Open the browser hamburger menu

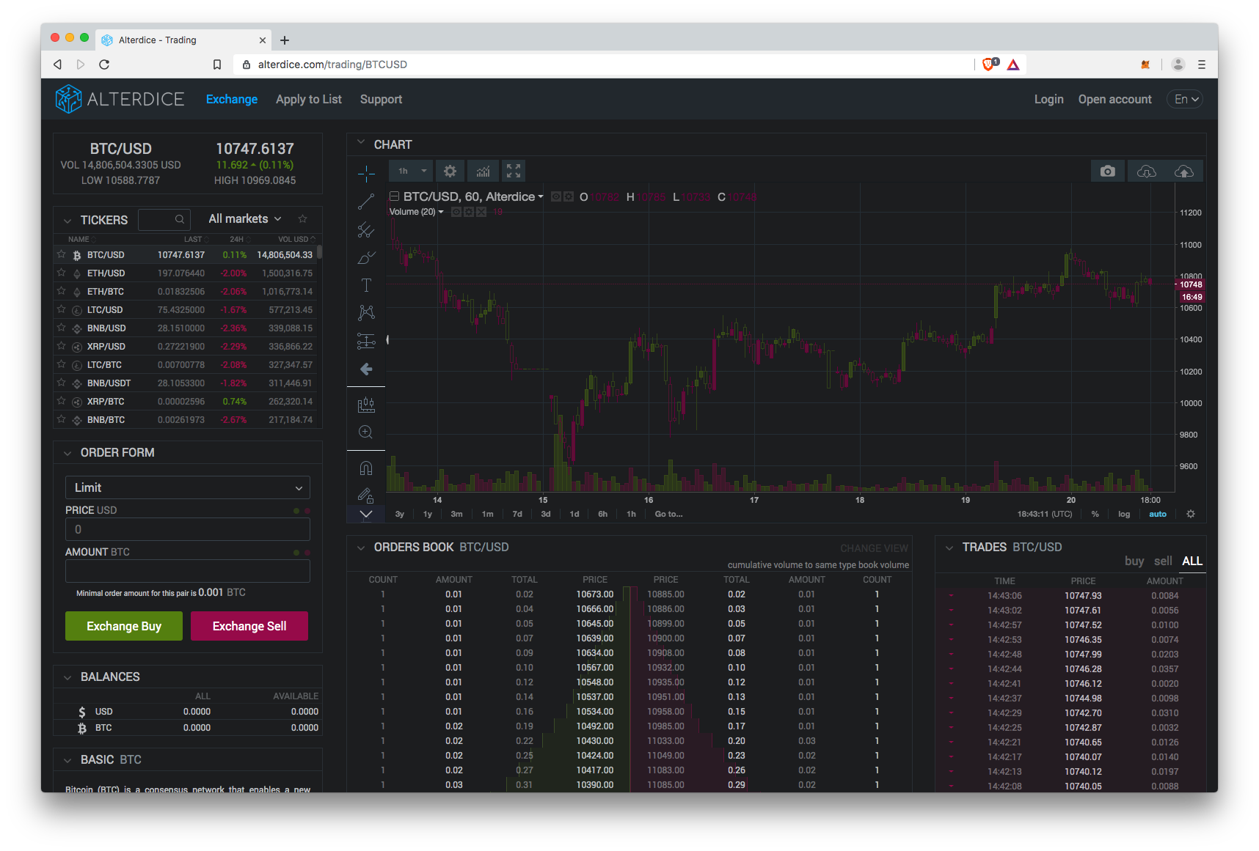[1202, 65]
